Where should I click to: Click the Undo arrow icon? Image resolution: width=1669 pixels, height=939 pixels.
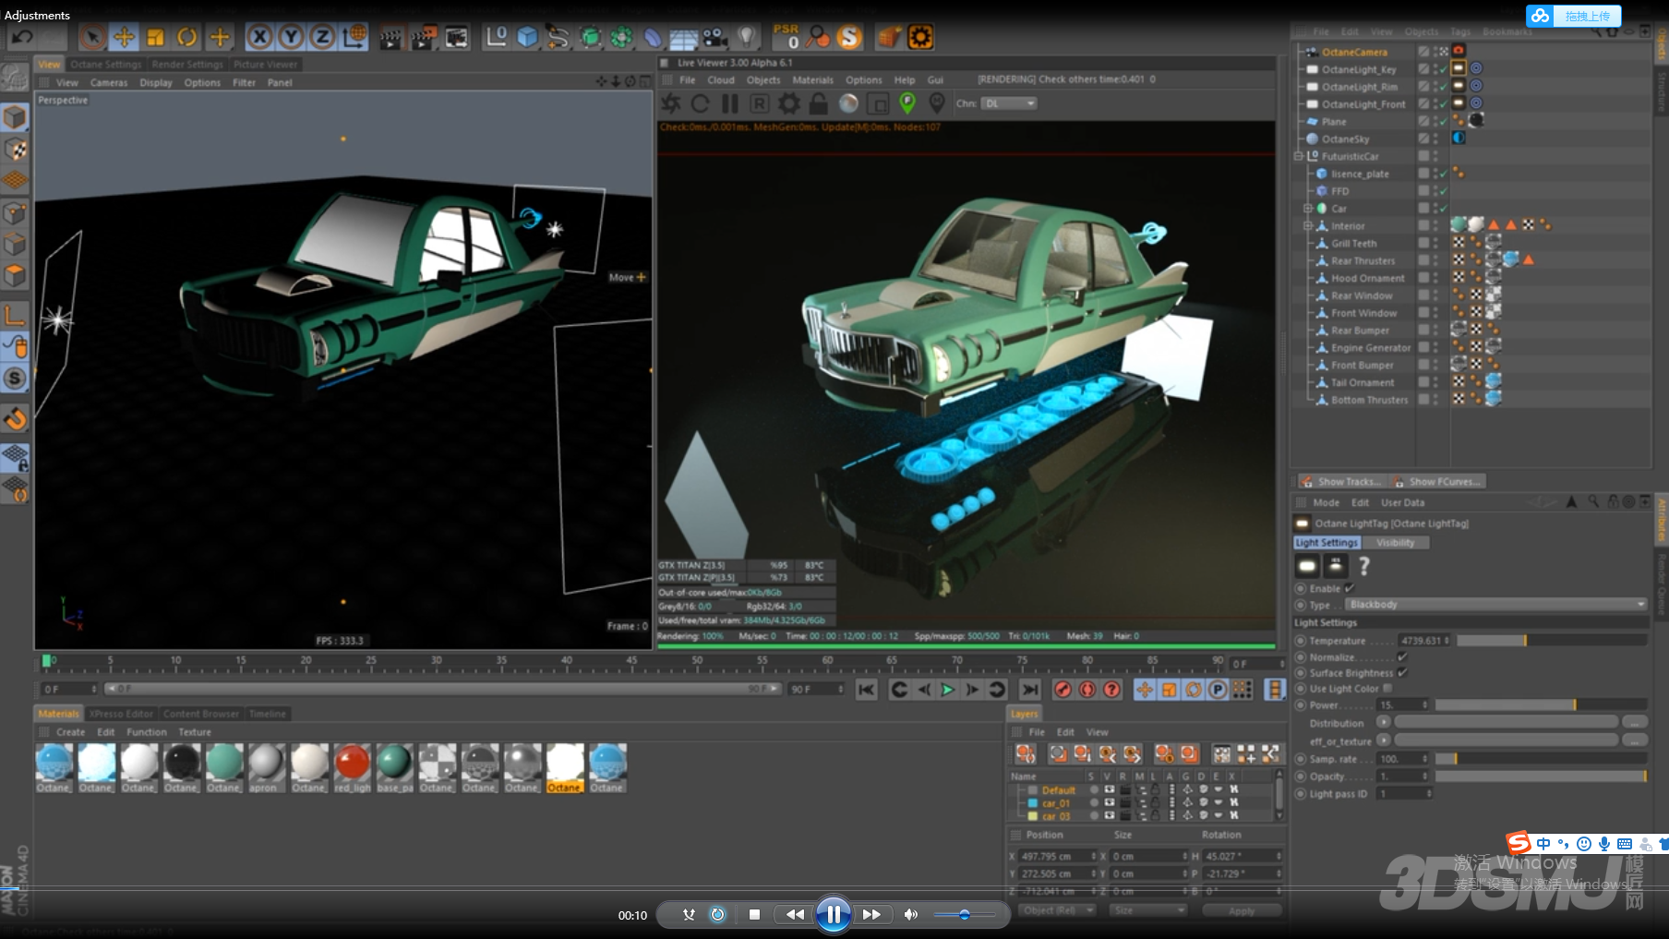[23, 37]
